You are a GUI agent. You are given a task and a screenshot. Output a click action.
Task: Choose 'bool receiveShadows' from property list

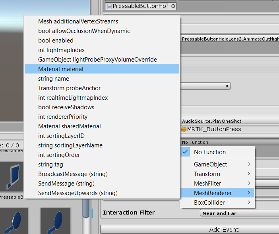click(66, 107)
